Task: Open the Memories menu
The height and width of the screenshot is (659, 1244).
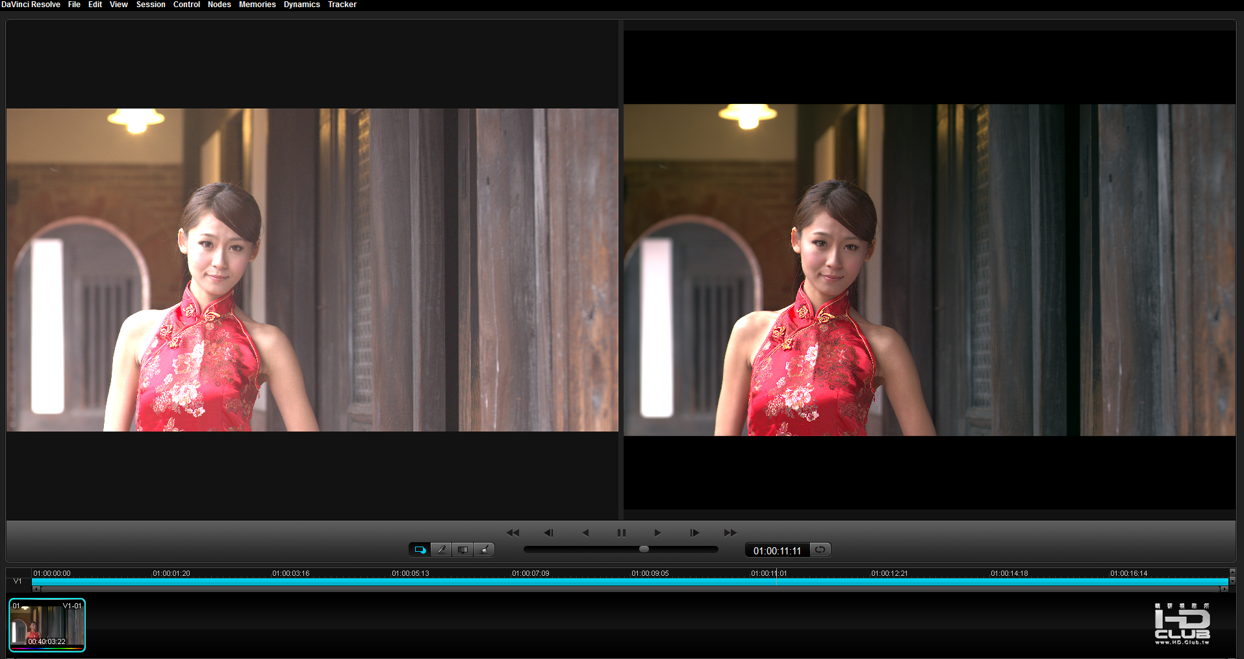Action: (257, 5)
